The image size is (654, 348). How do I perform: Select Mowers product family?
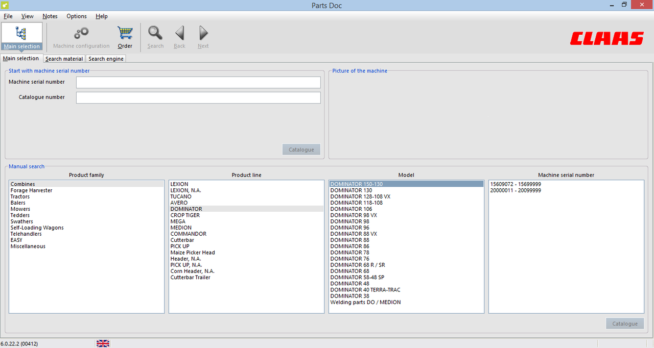pos(86,209)
